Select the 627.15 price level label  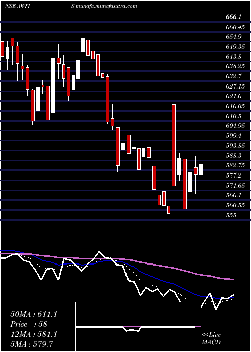pos(235,86)
